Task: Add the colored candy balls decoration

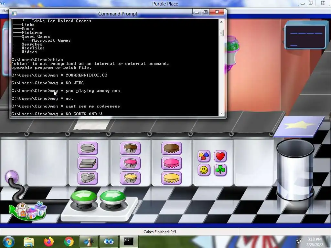Action: [204, 156]
